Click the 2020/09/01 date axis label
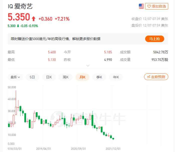Image resolution: width=175 pixels, height=152 pixels. 78,149
